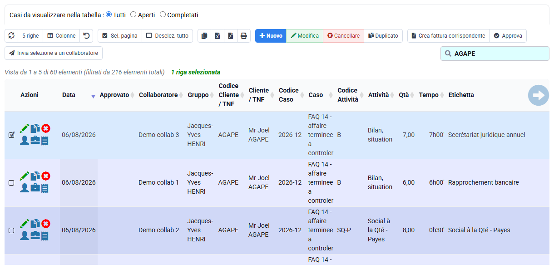Check the Demo collab 2 row checkbox
Image resolution: width=554 pixels, height=274 pixels.
tap(11, 230)
